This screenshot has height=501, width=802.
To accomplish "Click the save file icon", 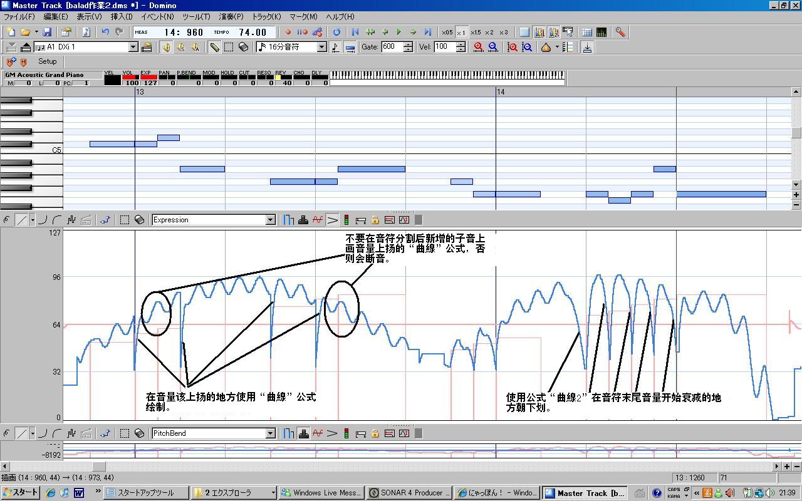I will coord(47,32).
